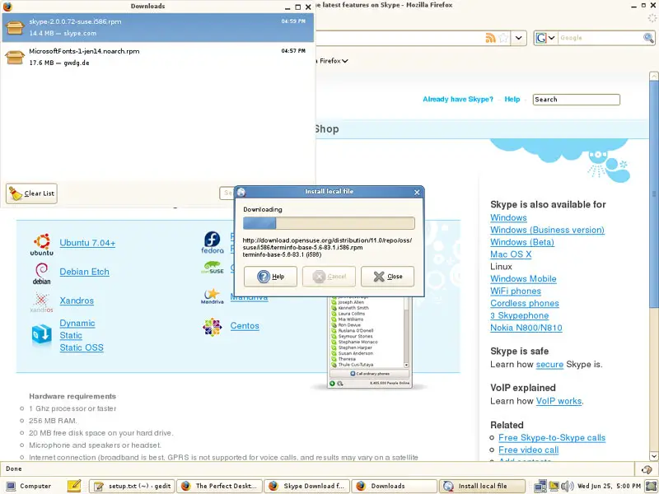Screen dimensions: 659x494
Task: Click the Debian swirl logo icon
Action: tap(42, 273)
